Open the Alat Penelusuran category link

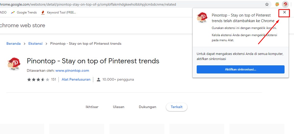76,79
